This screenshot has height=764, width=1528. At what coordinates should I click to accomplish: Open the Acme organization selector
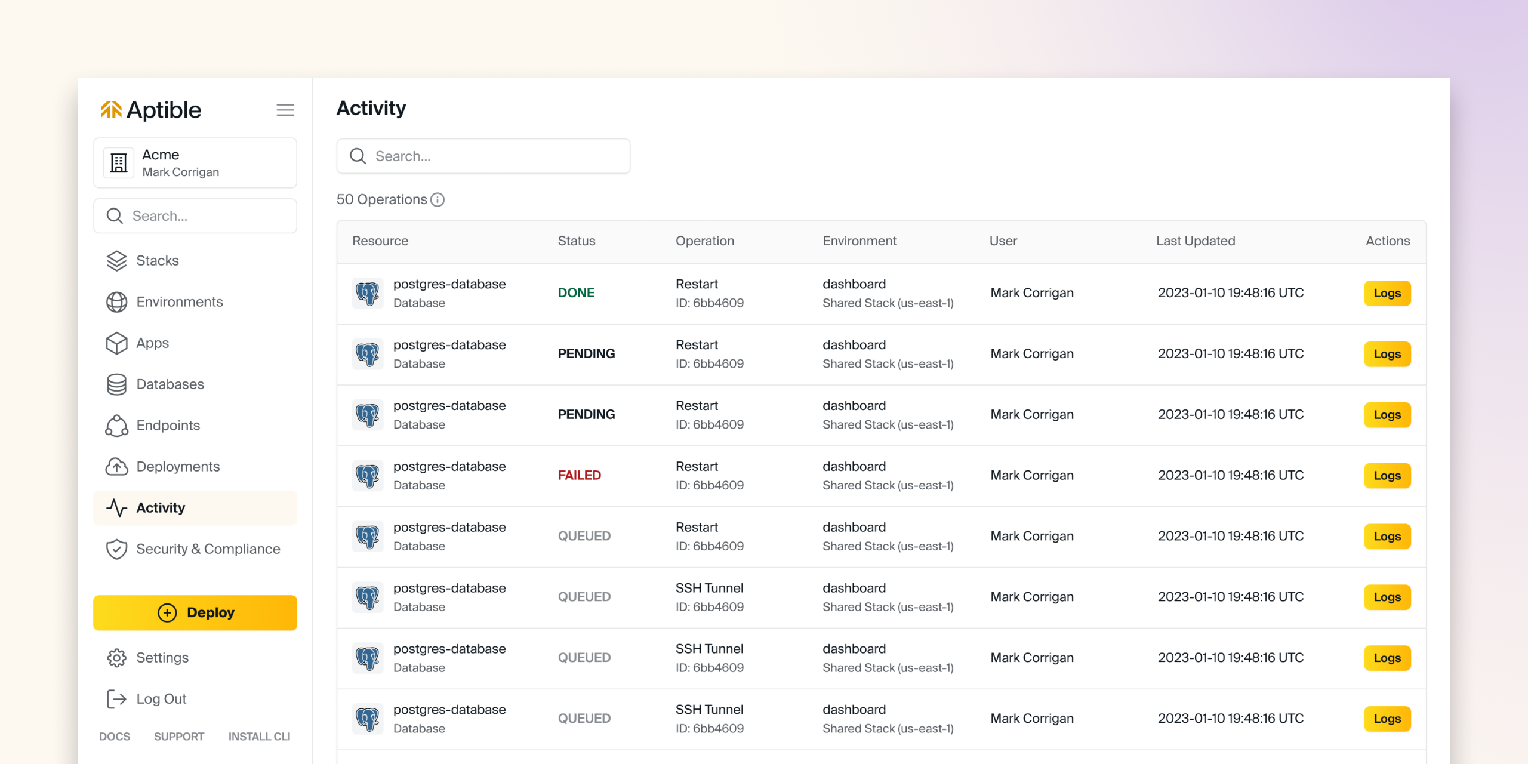coord(195,163)
